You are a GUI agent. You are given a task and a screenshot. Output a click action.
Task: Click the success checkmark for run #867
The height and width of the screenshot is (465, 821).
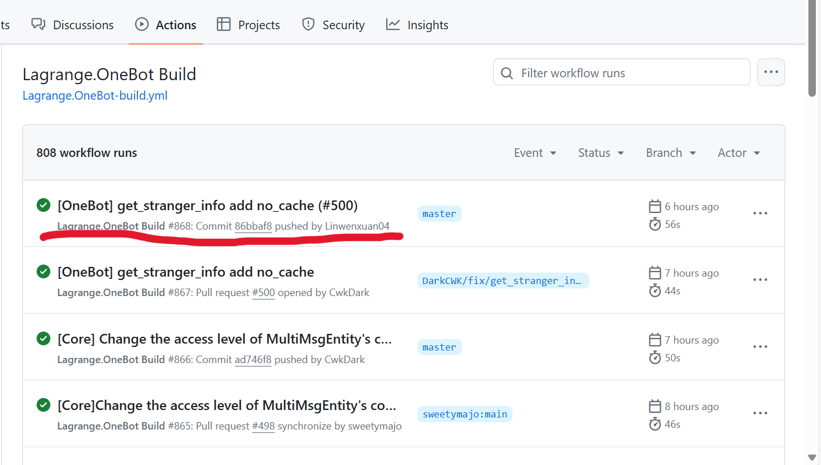coord(43,272)
